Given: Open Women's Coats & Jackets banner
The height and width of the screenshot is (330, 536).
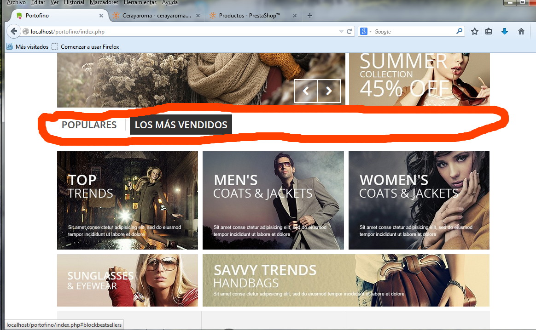Looking at the screenshot, I should (x=419, y=200).
